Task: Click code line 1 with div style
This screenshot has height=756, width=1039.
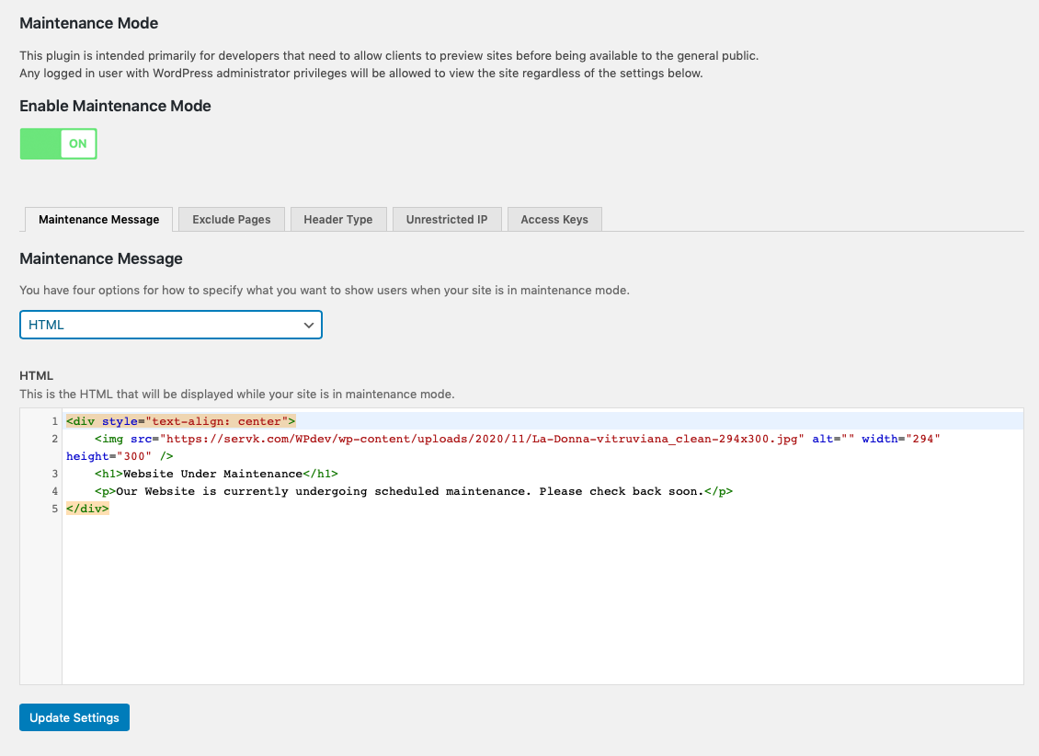Action: click(x=181, y=421)
